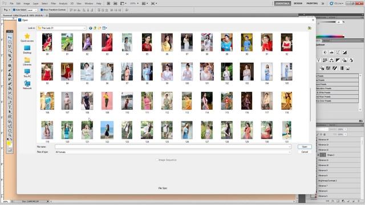Switch to the Design workspace

298,3
